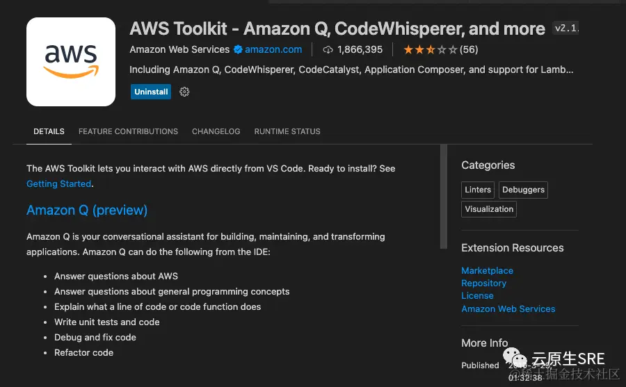Viewport: 626px width, 387px height.
Task: Open the extension settings gear
Action: [184, 92]
